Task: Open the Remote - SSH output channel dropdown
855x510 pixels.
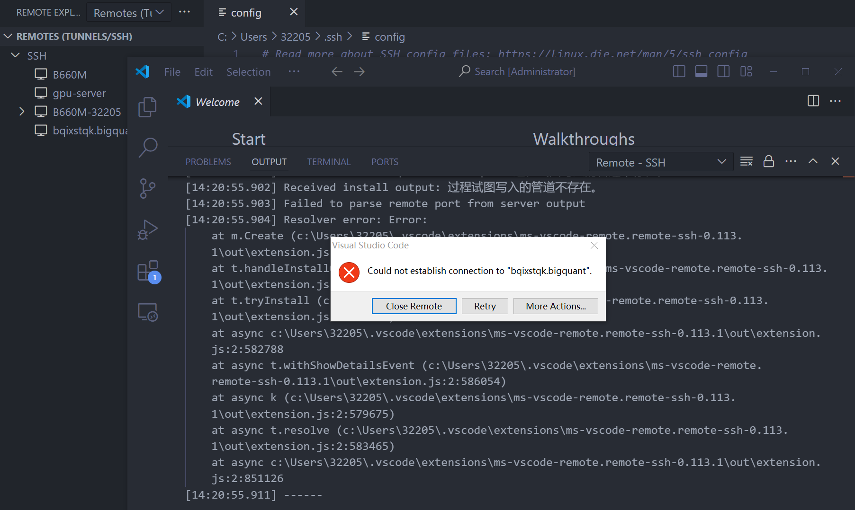Action: [x=660, y=162]
